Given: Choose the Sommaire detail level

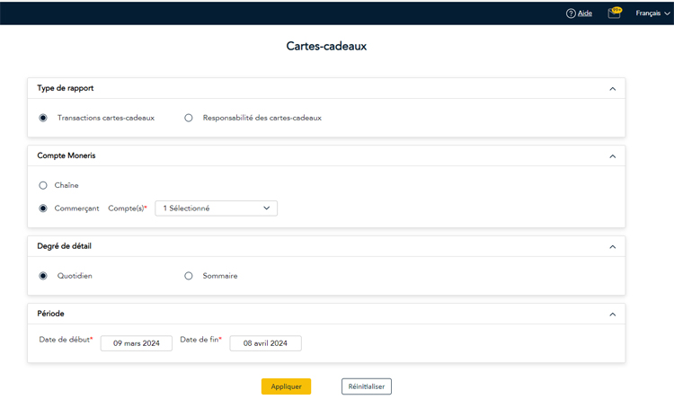Looking at the screenshot, I should click(x=189, y=276).
